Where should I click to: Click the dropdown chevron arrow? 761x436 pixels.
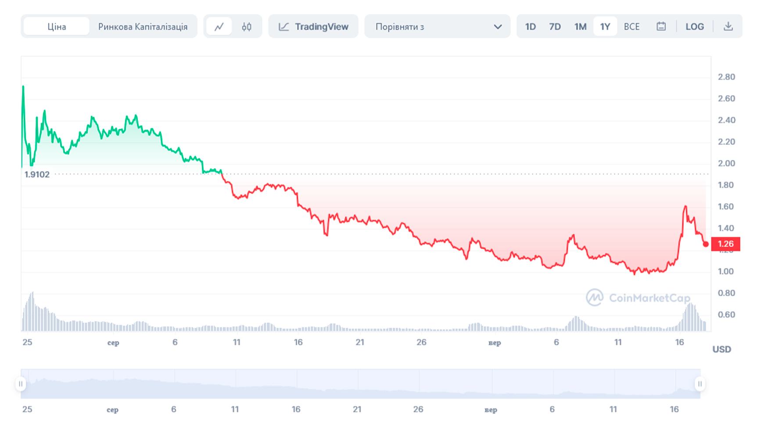[x=498, y=27]
